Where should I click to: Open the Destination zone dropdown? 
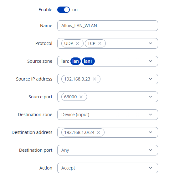[151, 115]
